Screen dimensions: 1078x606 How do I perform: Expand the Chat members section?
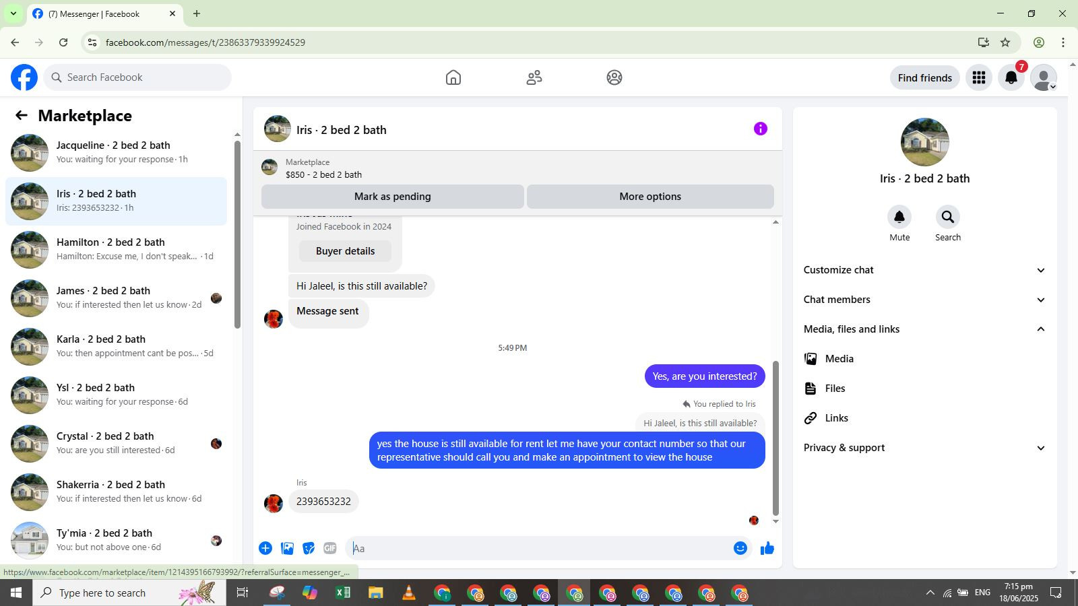(x=924, y=300)
